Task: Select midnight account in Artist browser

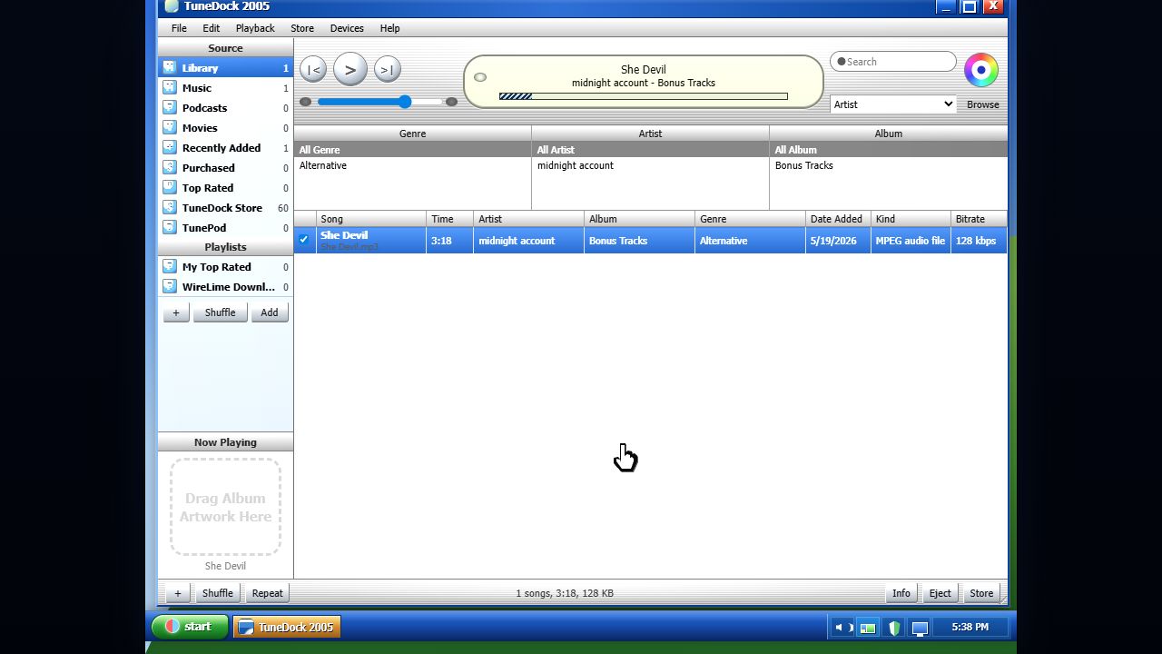Action: coord(650,165)
